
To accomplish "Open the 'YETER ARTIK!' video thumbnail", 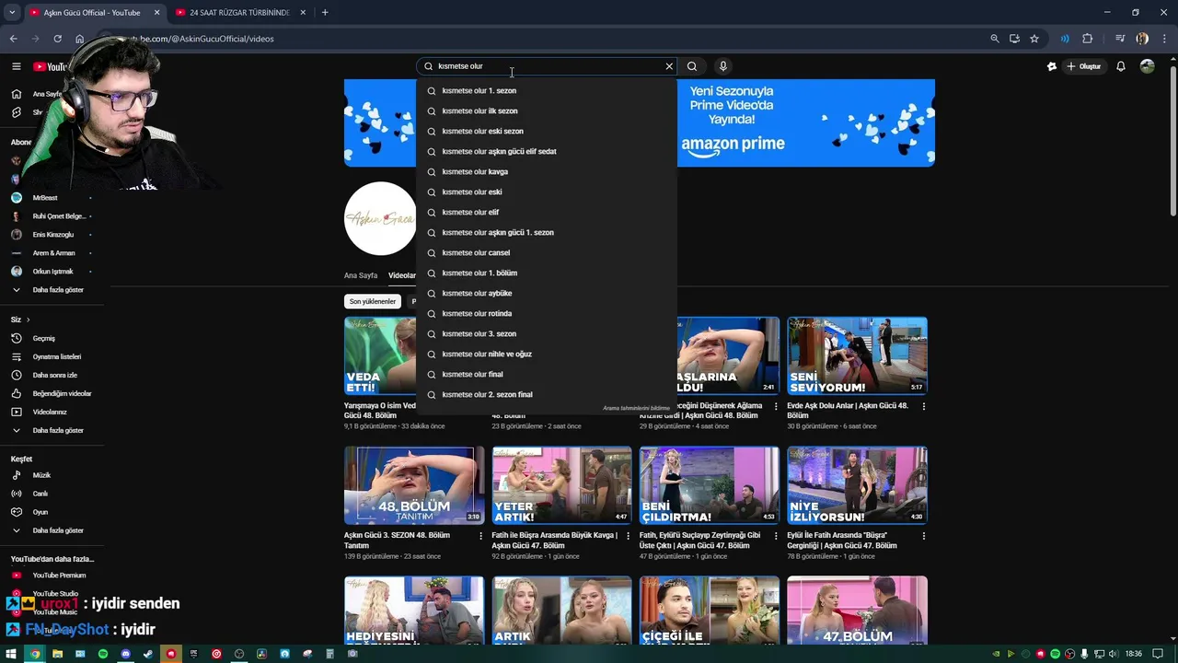I will (561, 485).
